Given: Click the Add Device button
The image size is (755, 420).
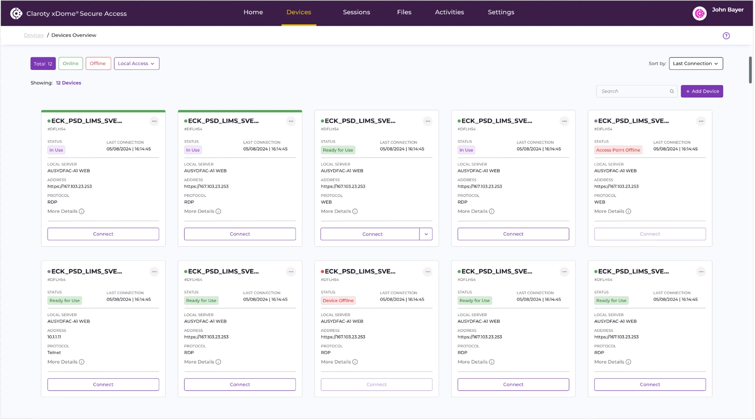Looking at the screenshot, I should [x=702, y=91].
